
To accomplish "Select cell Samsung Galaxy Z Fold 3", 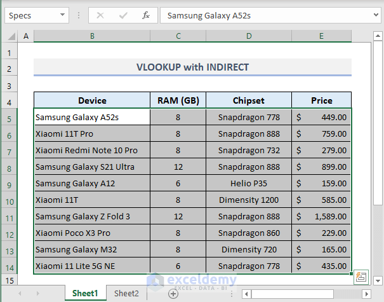I will 92,216.
